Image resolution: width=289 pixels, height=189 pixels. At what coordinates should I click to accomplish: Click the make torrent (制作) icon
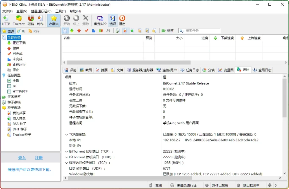40,21
